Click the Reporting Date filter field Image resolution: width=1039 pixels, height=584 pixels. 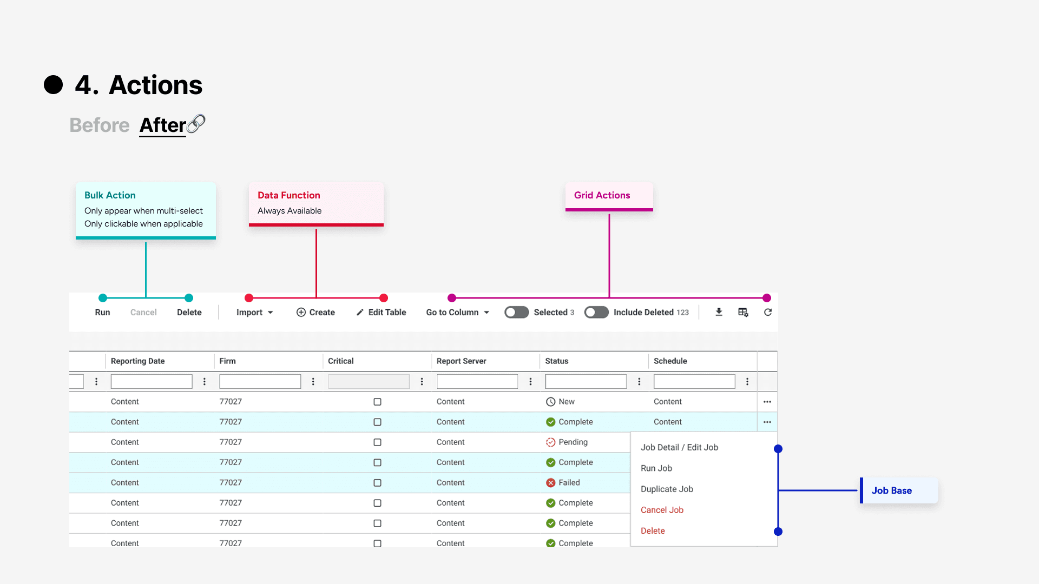coord(152,382)
